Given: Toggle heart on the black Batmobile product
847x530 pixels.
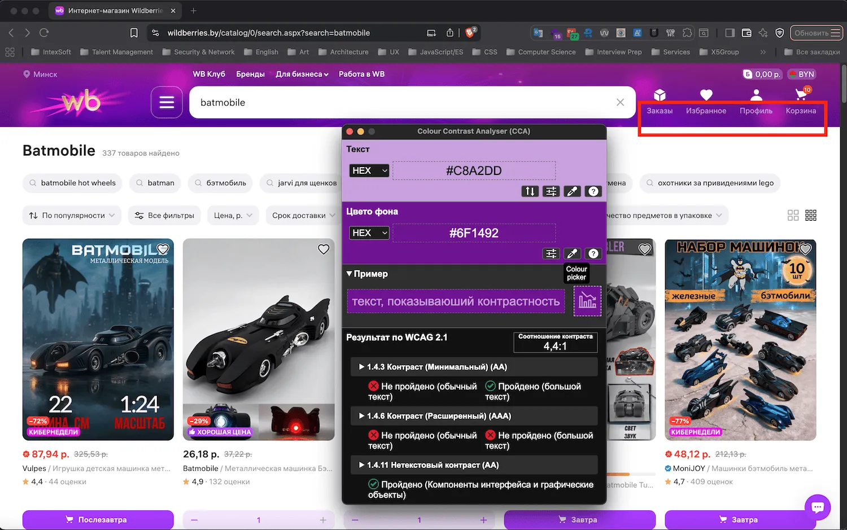Looking at the screenshot, I should tap(324, 249).
